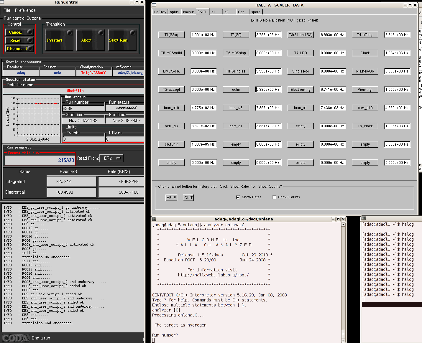Viewport: 422px width, 343px height.
Task: Click the DVCS-clk channel button
Action: point(171,71)
